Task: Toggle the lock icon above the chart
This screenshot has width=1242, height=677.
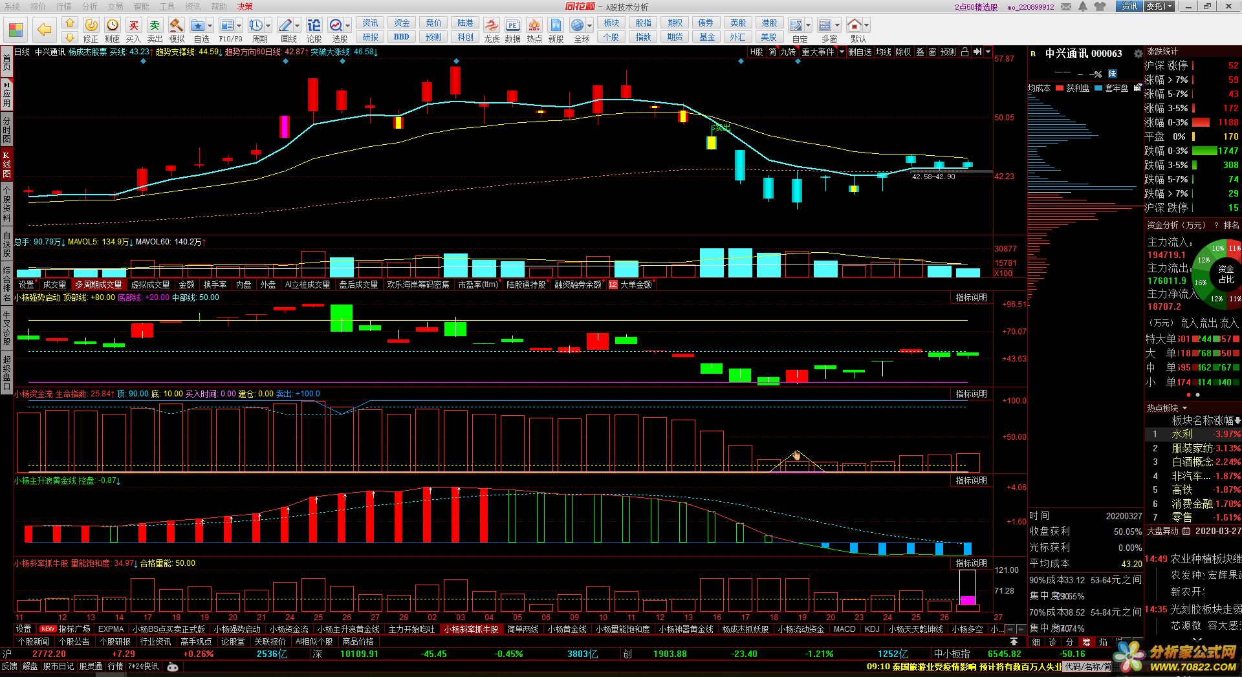Action: point(964,52)
